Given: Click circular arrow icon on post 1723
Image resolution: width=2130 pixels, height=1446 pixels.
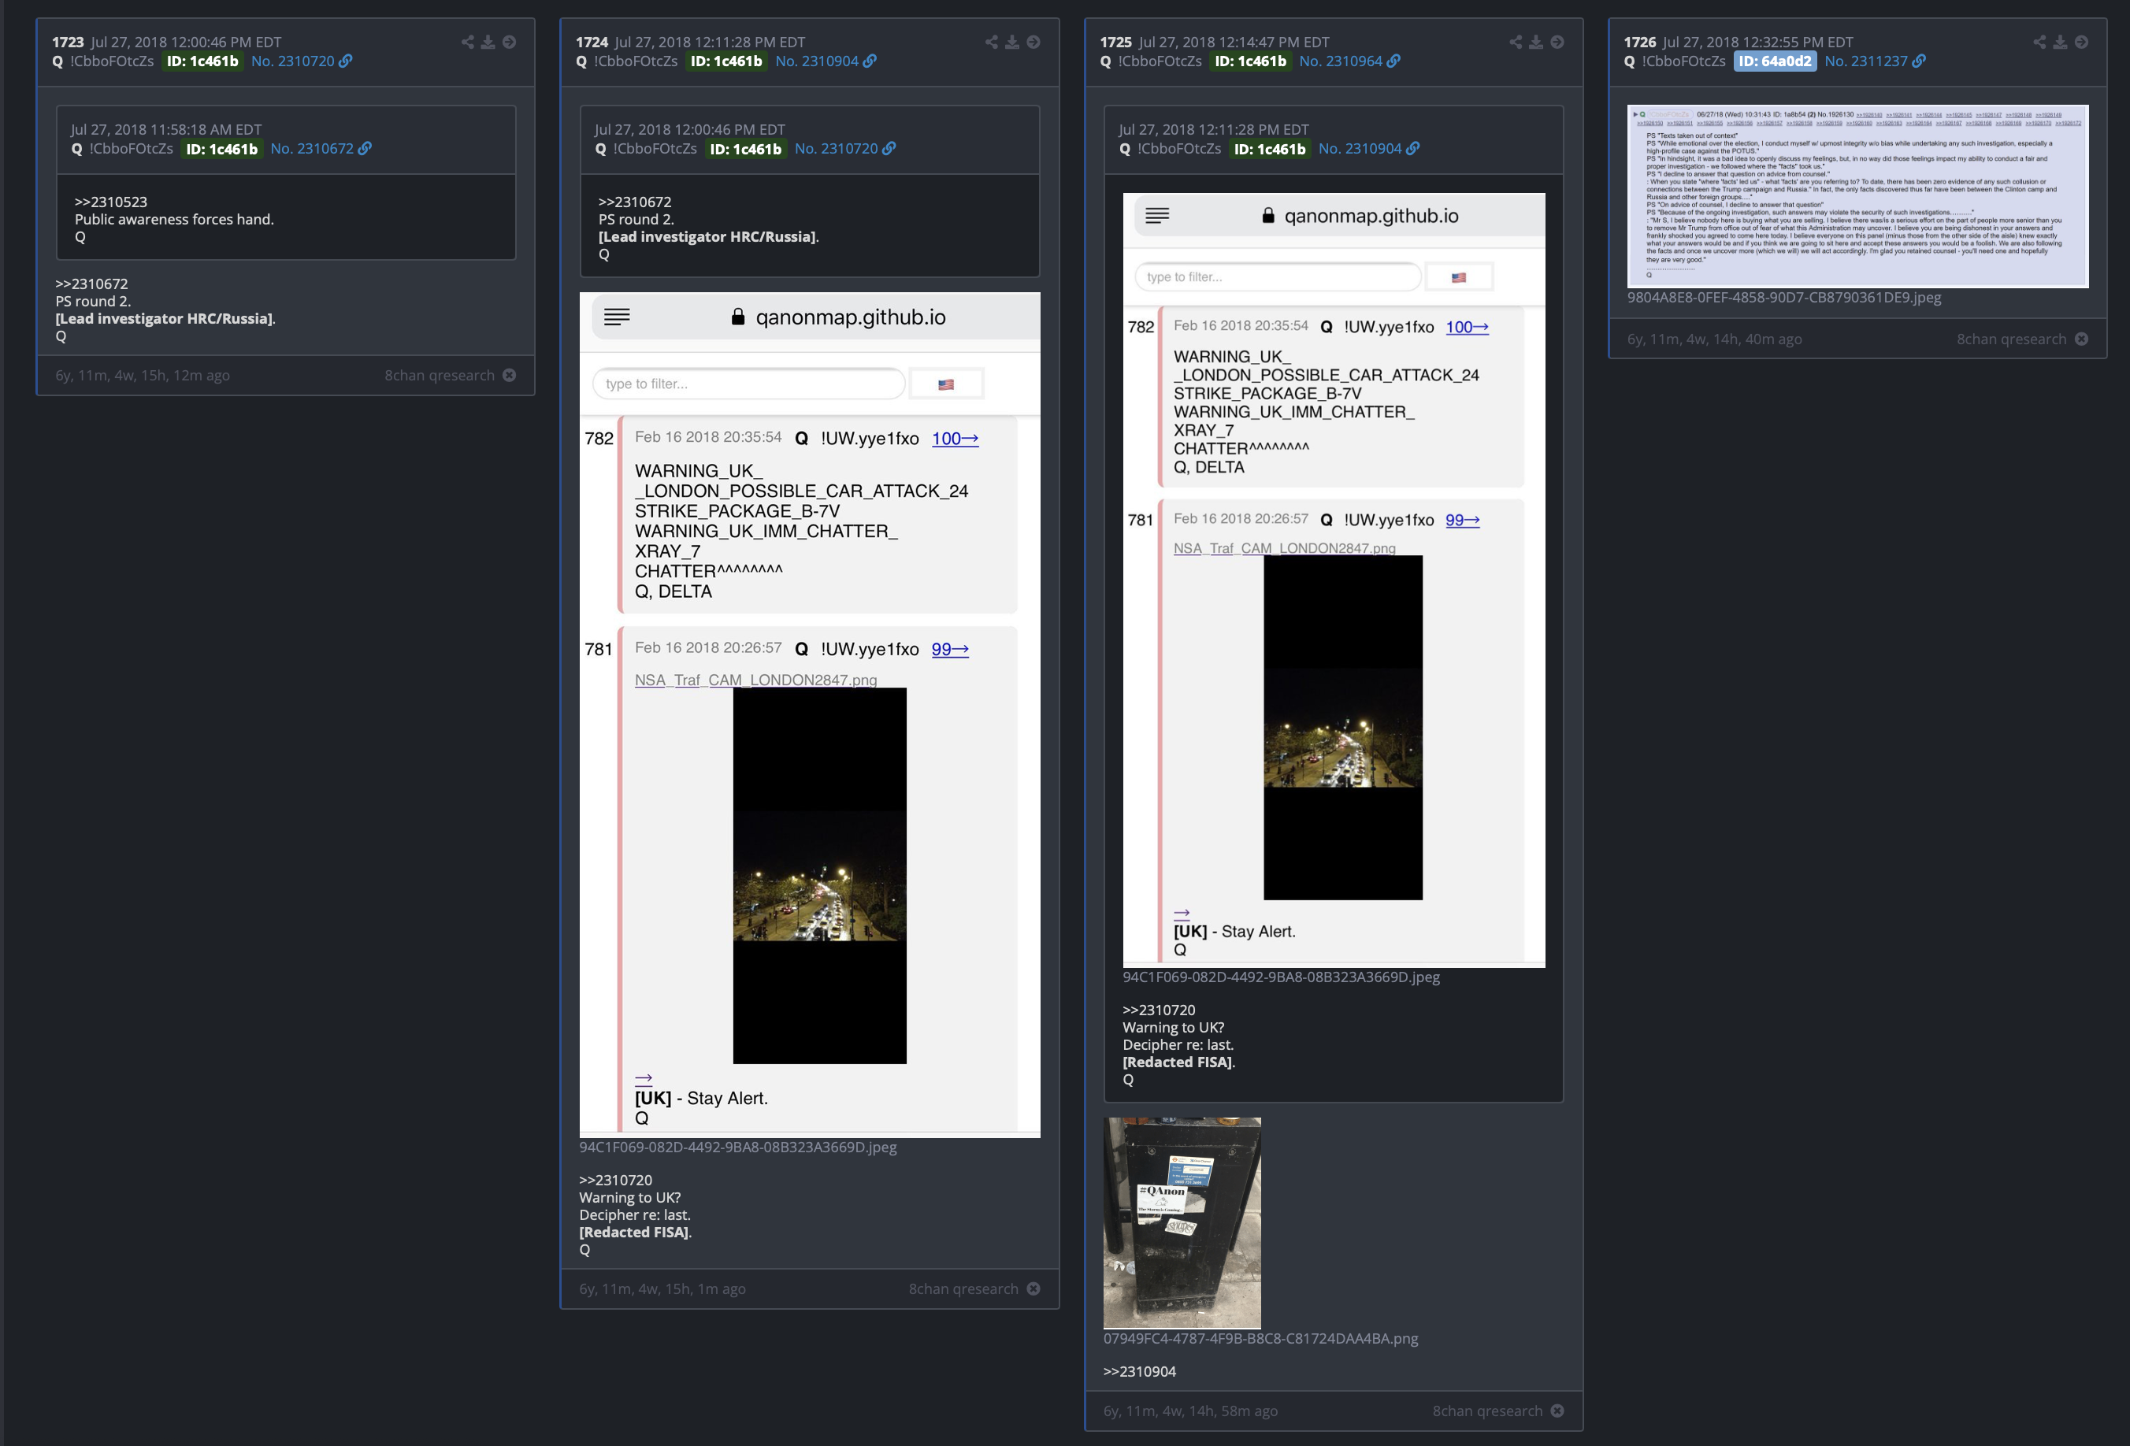Looking at the screenshot, I should coord(510,43).
